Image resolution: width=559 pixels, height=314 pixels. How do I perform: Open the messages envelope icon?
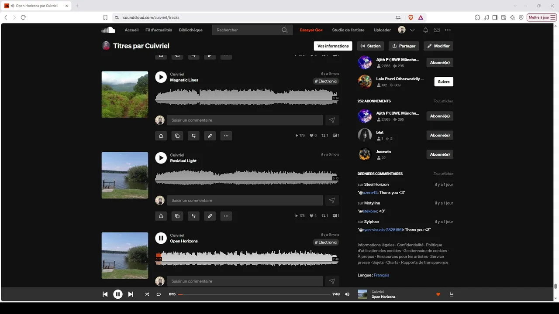[437, 30]
